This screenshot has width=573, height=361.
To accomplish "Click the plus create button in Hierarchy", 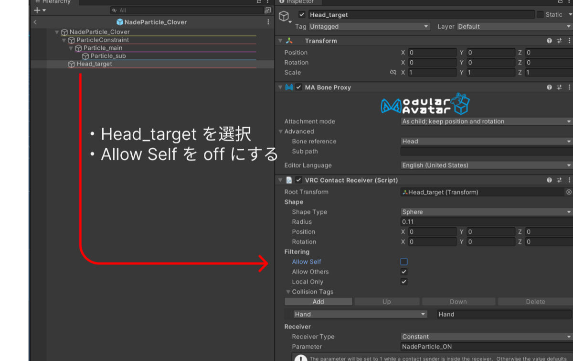I will point(40,10).
